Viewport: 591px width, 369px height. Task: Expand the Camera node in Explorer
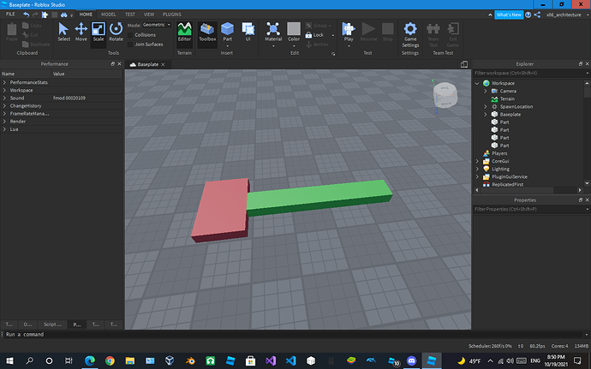486,92
